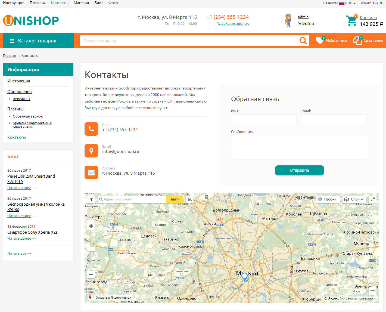Go to the Блог top menu item
The height and width of the screenshot is (312, 386).
[x=98, y=3]
